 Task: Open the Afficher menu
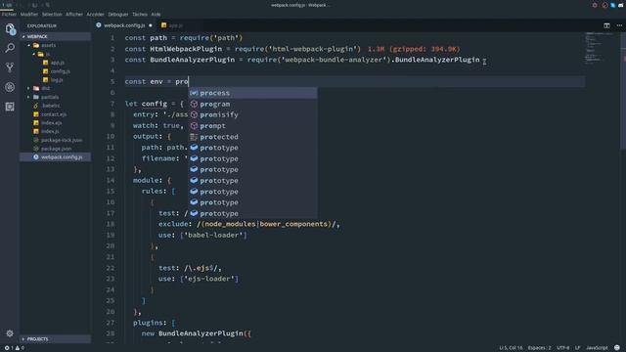pyautogui.click(x=74, y=15)
